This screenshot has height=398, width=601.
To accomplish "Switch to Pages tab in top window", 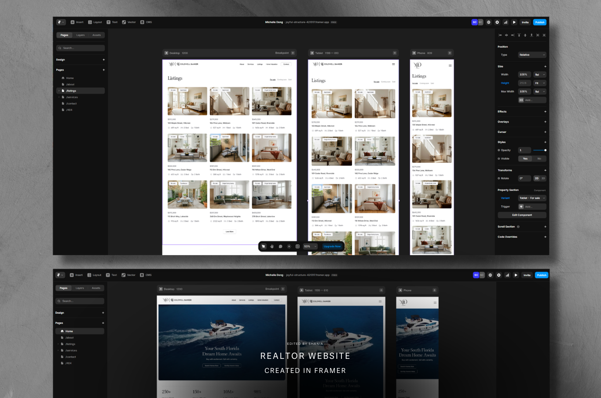I will (64, 35).
